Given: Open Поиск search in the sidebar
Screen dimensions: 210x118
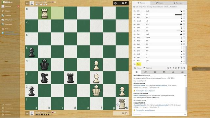Looking at the screenshot, I should [6, 111].
